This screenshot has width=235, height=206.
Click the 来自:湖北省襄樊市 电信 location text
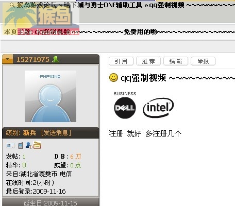39,174
